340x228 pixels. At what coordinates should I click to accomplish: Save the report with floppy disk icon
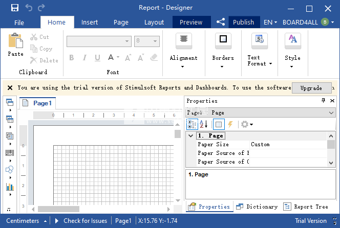(15, 8)
